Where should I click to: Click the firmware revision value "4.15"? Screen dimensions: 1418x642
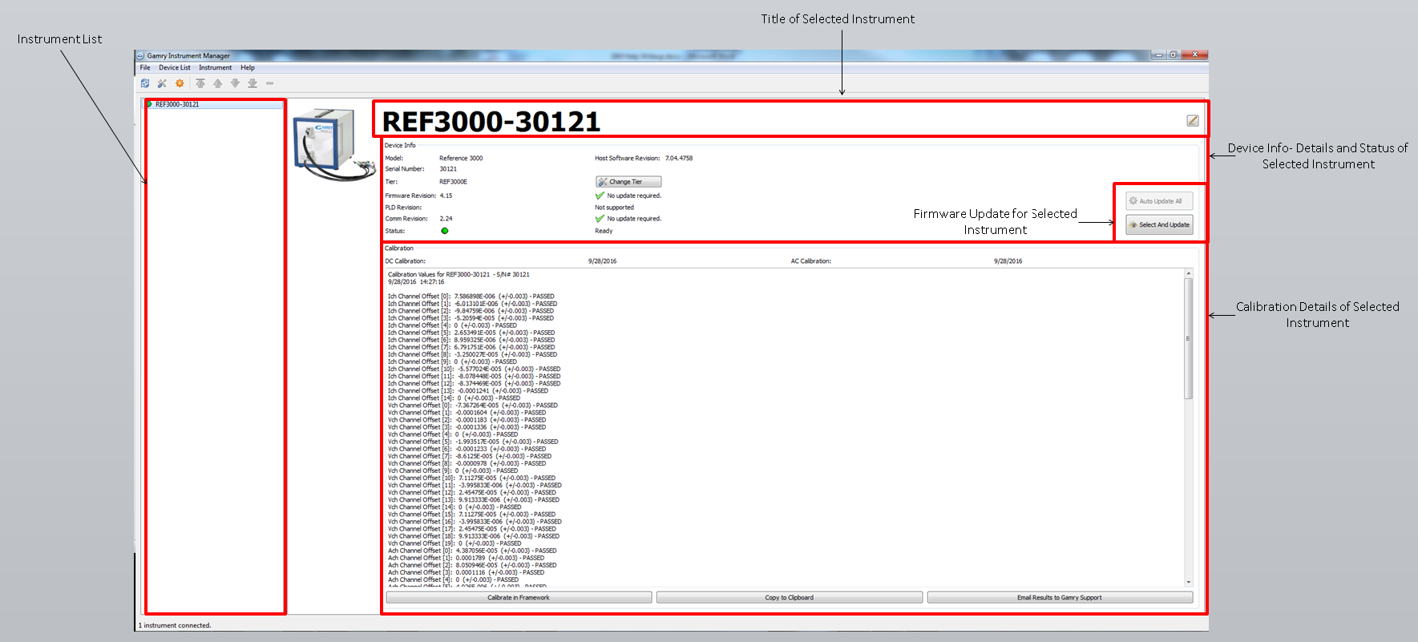pos(446,196)
